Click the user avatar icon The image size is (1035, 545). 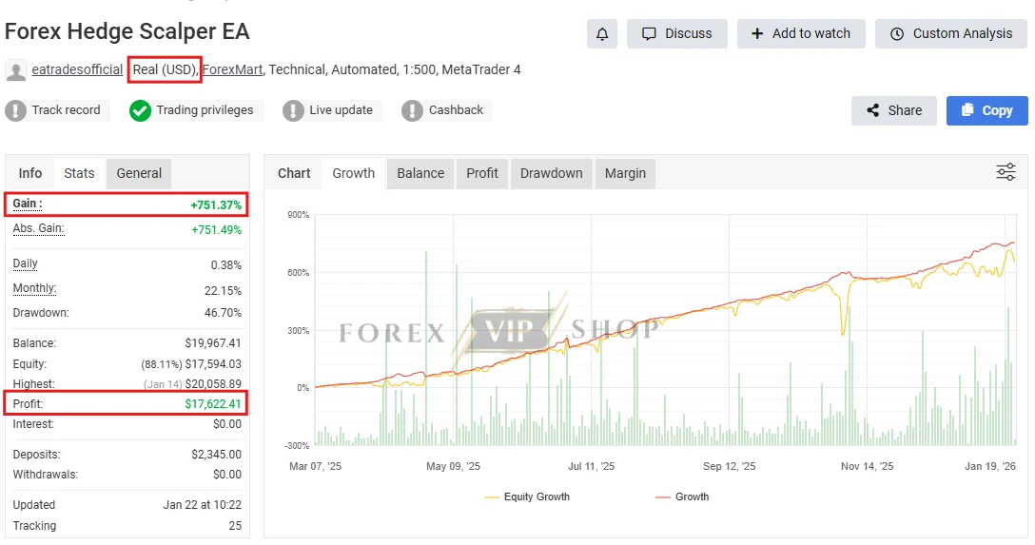tap(16, 70)
